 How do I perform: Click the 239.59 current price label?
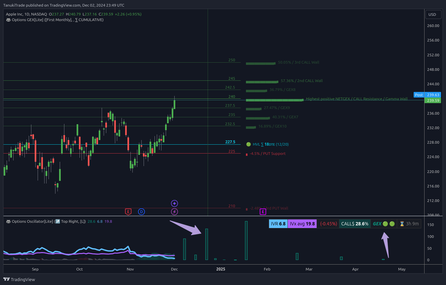pos(433,100)
